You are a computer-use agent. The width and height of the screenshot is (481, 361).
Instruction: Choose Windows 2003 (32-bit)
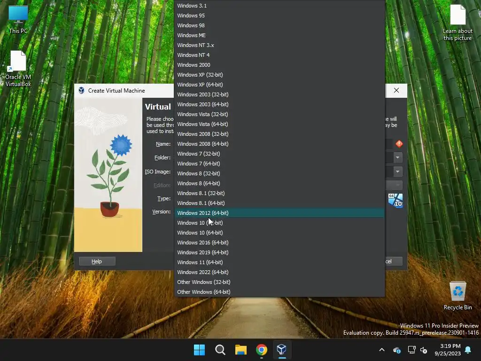(279, 94)
